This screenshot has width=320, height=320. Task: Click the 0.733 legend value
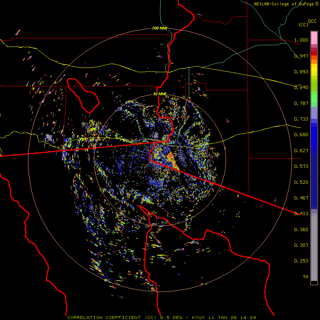click(301, 119)
